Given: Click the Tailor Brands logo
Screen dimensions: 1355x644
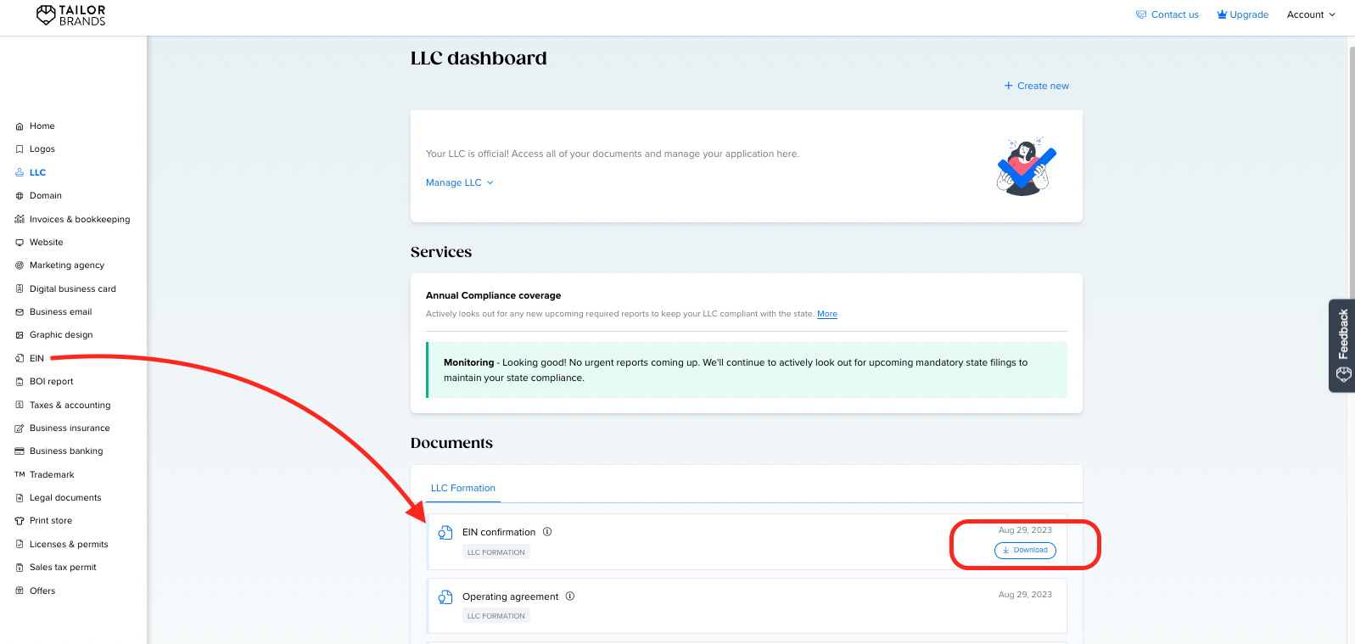Looking at the screenshot, I should click(x=71, y=15).
